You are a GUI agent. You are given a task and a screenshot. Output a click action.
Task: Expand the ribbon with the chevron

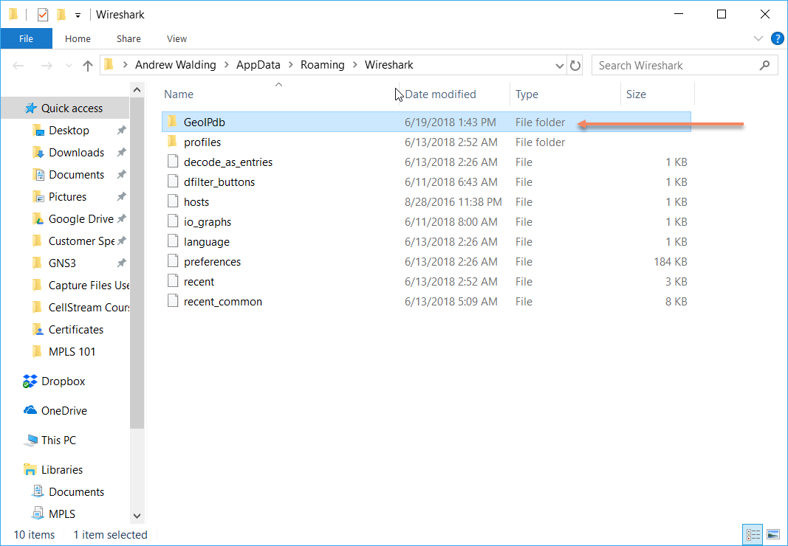[758, 38]
